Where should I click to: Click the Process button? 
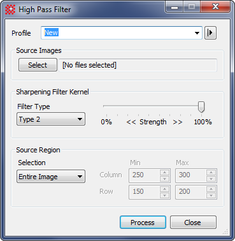point(143,223)
